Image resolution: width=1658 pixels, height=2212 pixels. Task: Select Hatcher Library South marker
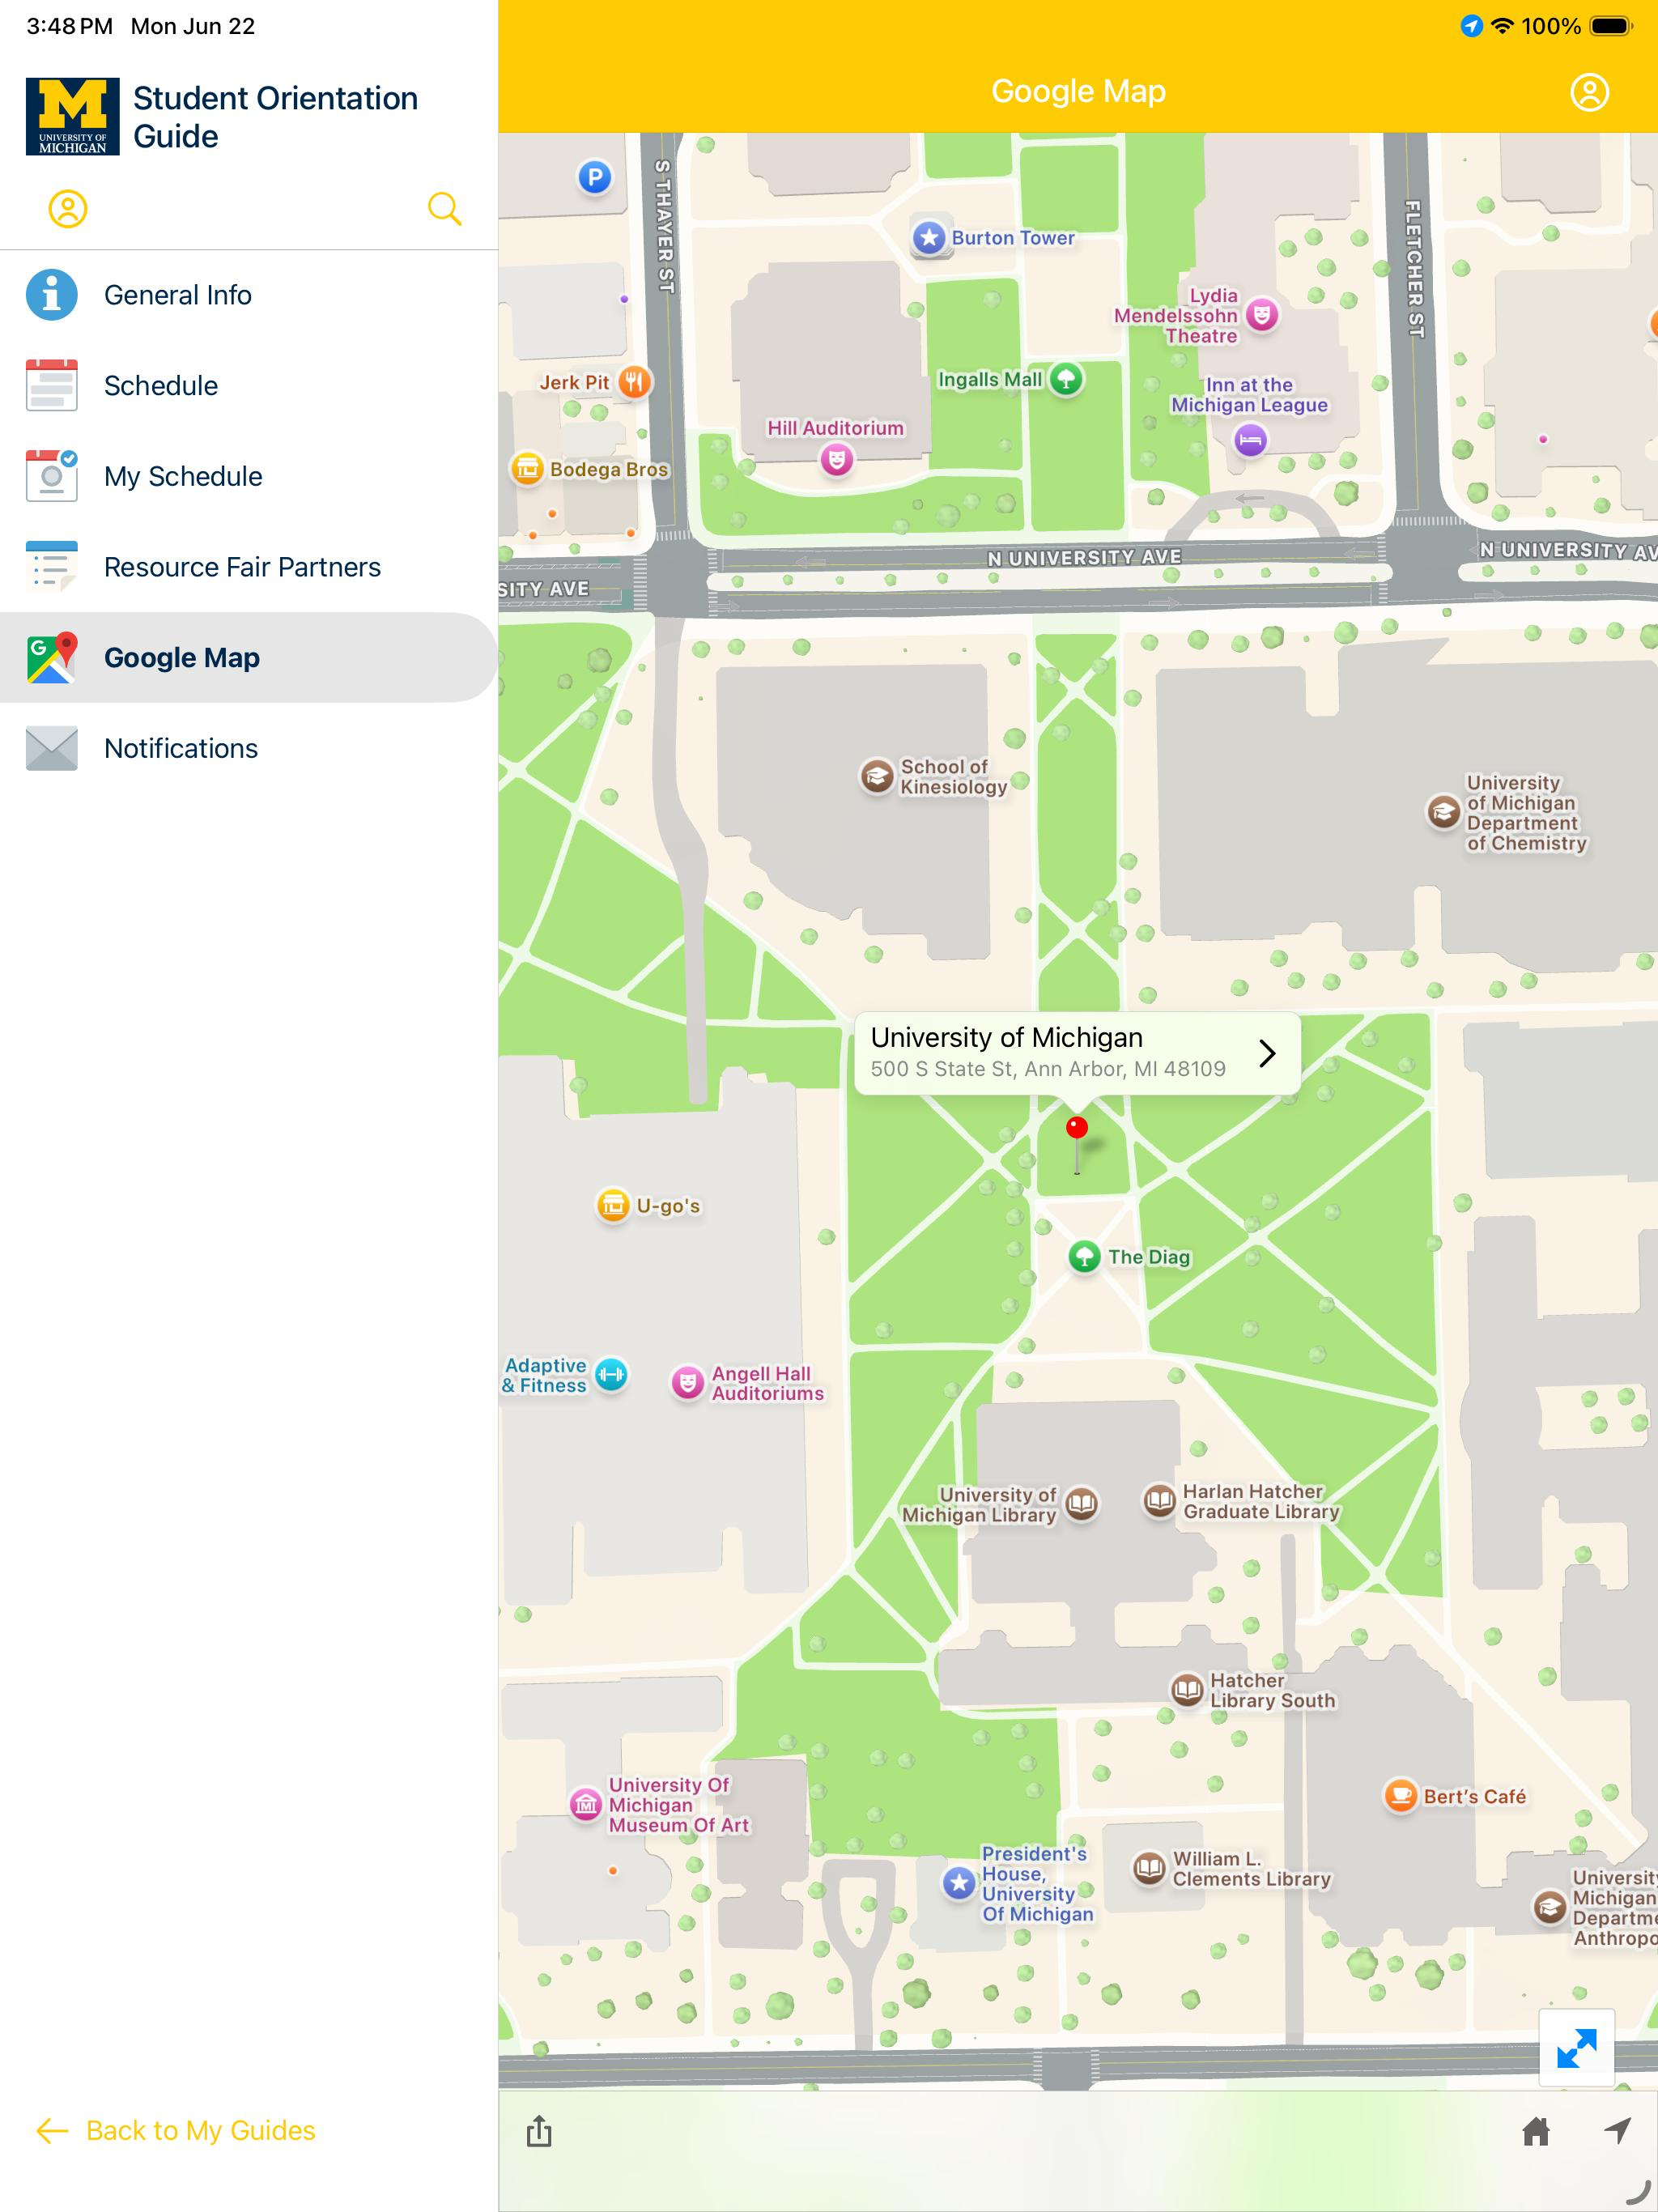point(1187,1689)
